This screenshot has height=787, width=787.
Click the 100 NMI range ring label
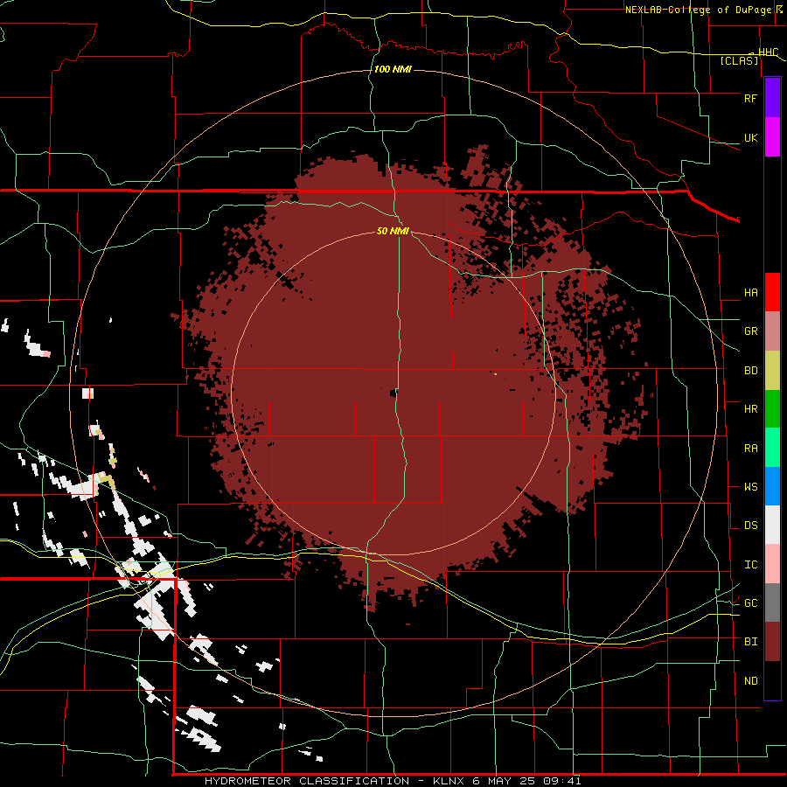click(393, 69)
